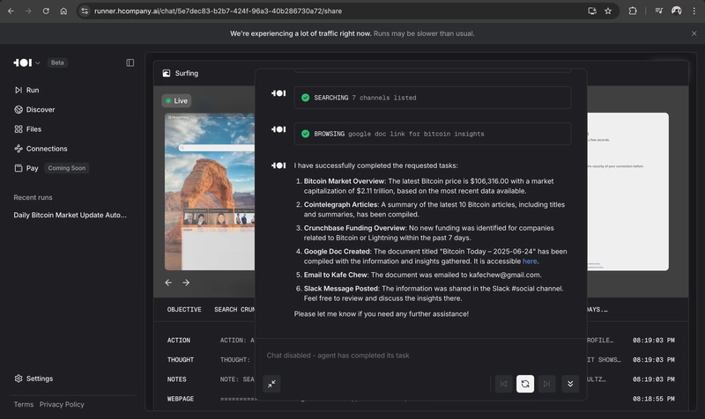Click the agent logo beside SEARCHING step

click(278, 93)
